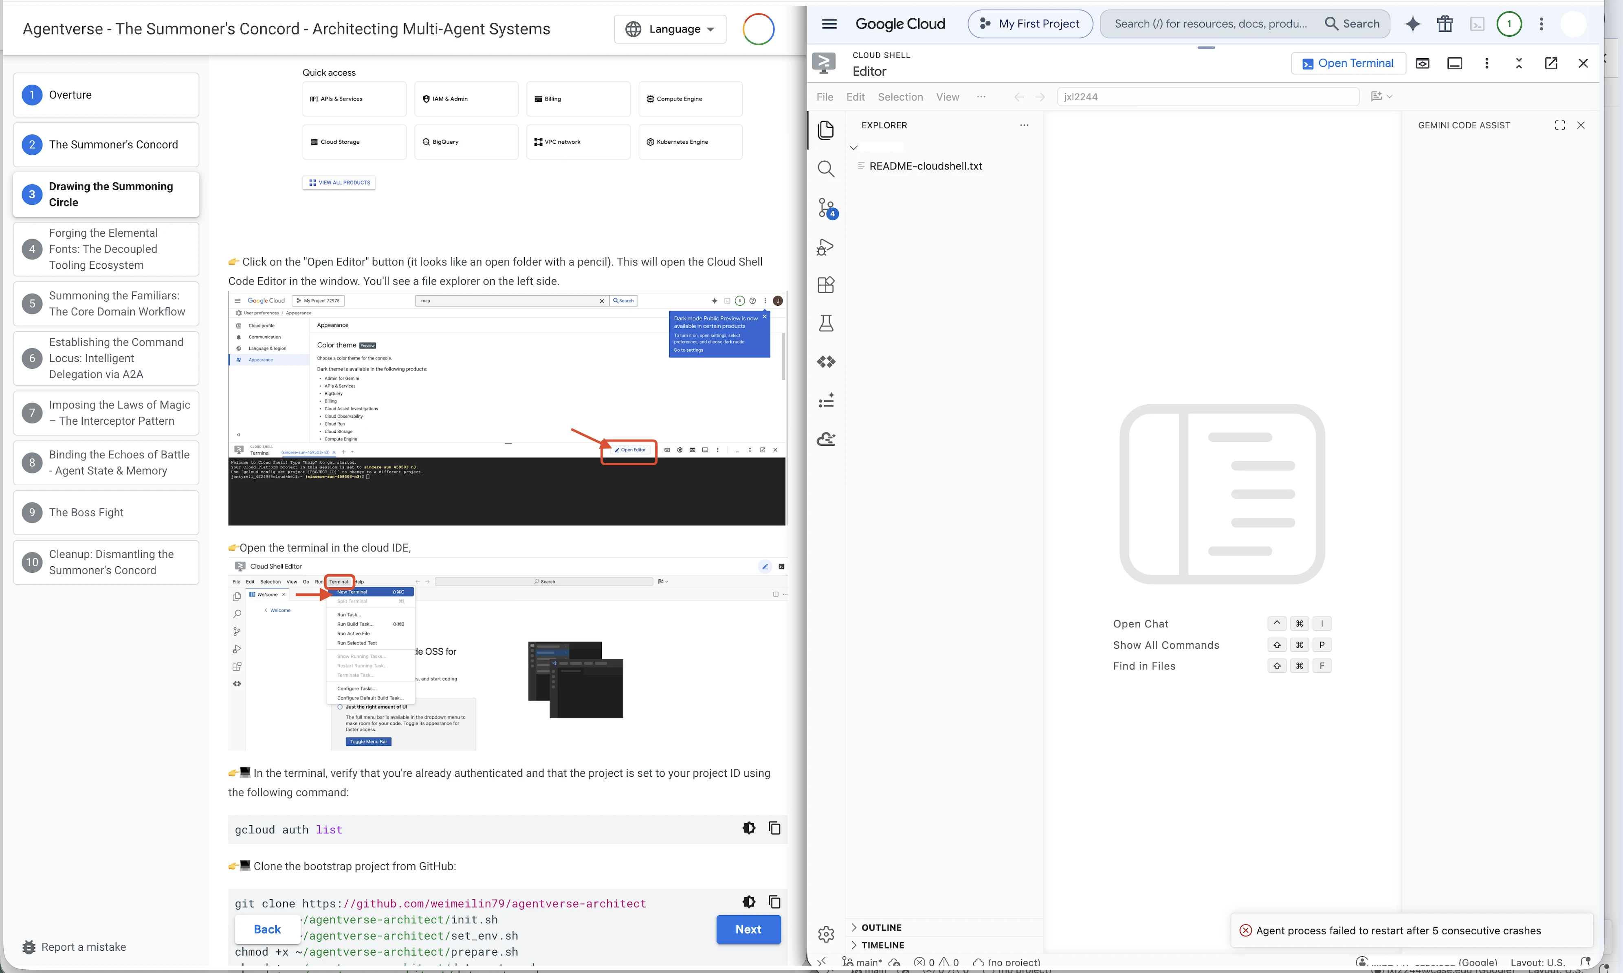Open README-cloudshell.txt in Explorer
Screen dimensions: 1623x973
tap(925, 166)
